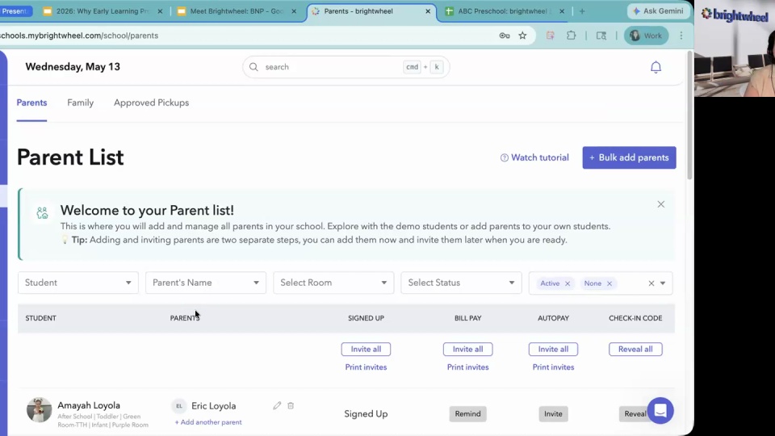Click Print invites under Signed Up
This screenshot has height=436, width=775.
[x=366, y=367]
